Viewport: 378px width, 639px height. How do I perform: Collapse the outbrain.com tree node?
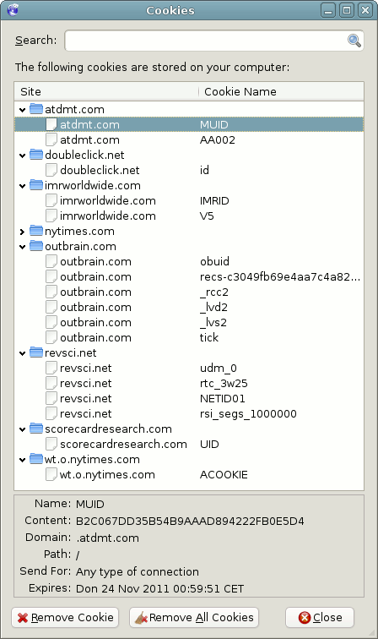(23, 247)
